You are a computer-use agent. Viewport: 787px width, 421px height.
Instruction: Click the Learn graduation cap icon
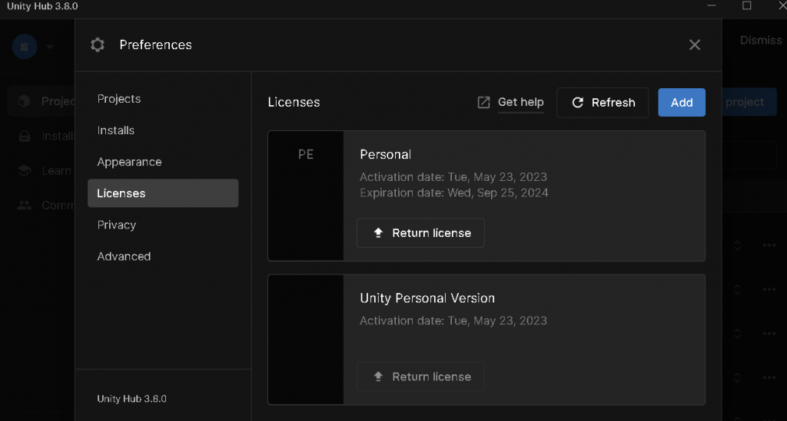25,171
